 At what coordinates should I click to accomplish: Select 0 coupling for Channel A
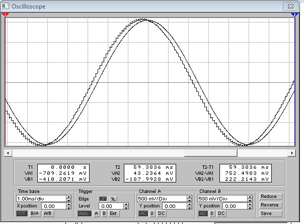(x=152, y=213)
